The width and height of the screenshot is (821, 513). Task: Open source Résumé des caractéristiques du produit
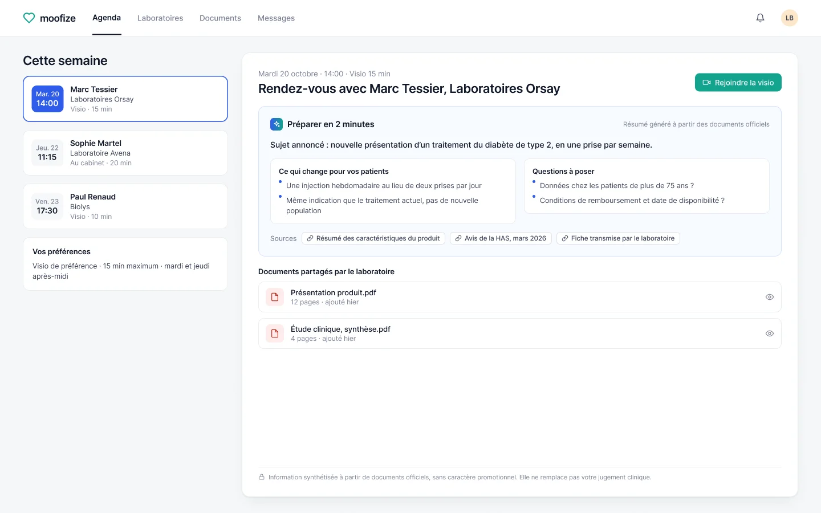point(373,238)
